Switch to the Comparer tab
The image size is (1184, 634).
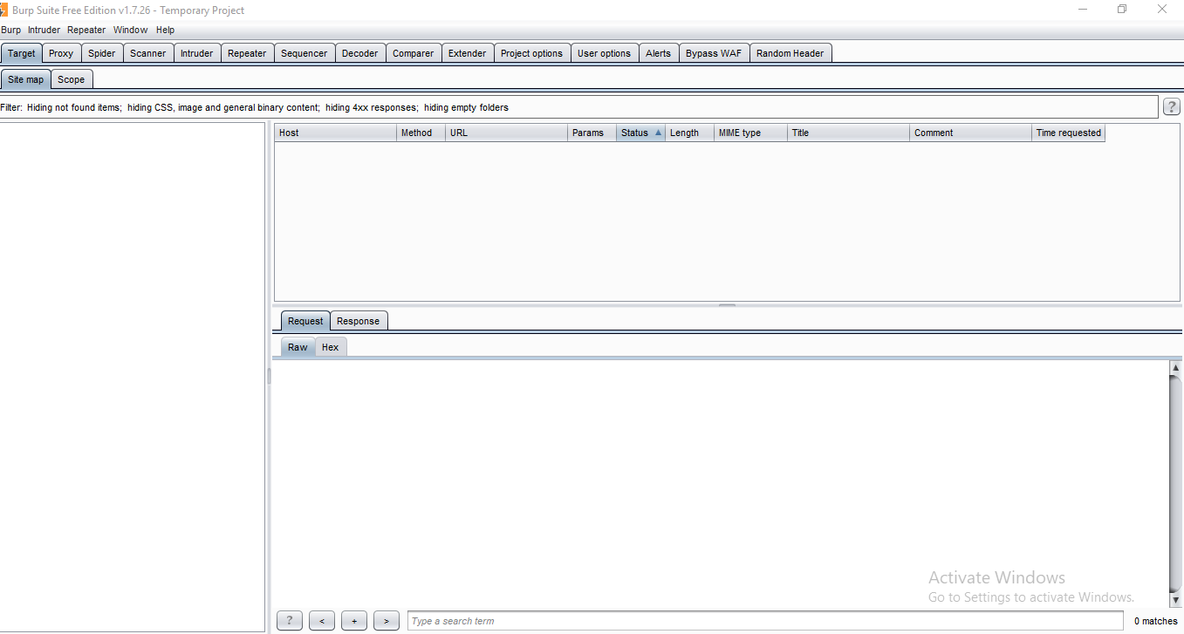coord(414,53)
